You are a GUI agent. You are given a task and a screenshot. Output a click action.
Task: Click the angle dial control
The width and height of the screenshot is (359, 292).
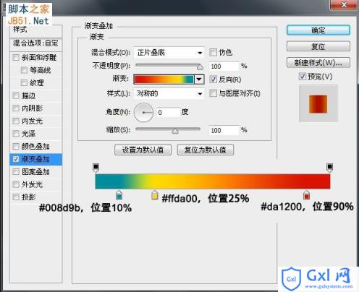coord(143,113)
